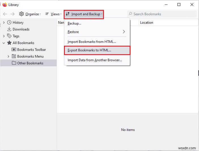Expand the Tags tree node

(x=4, y=36)
